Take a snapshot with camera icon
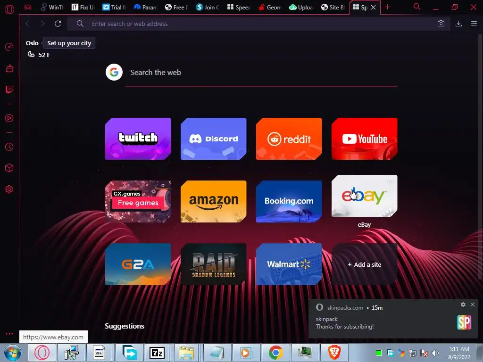Viewport: 483px width, 362px height. (441, 24)
